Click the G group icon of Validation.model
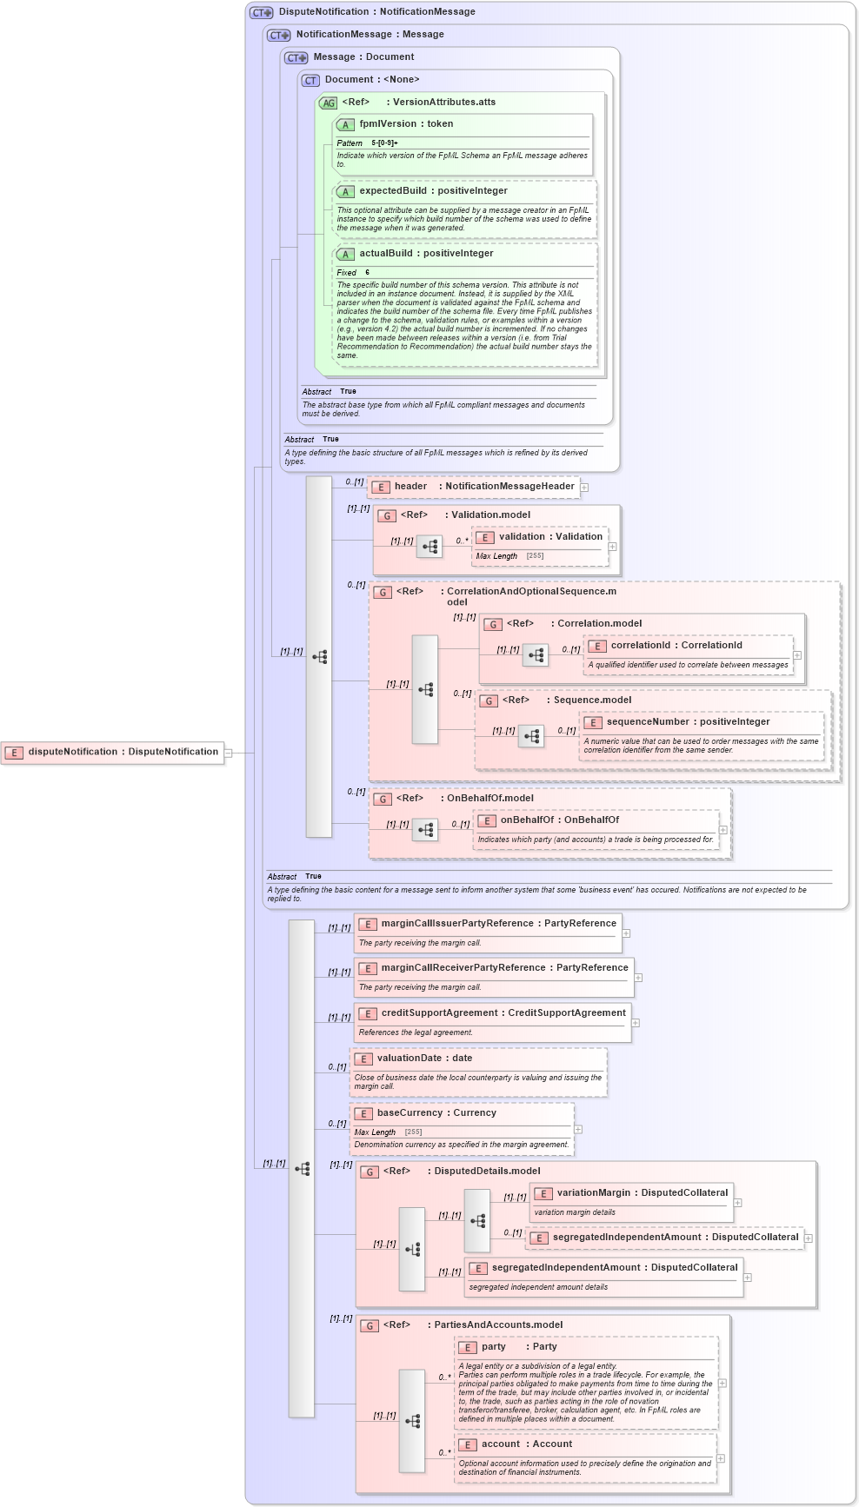Viewport: 859px width, 1507px height. [387, 515]
